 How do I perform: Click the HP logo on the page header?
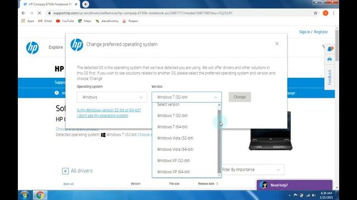32,48
